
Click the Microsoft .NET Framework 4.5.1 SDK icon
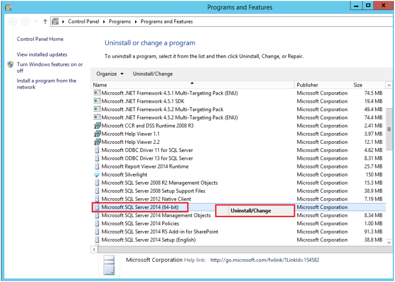(x=97, y=101)
